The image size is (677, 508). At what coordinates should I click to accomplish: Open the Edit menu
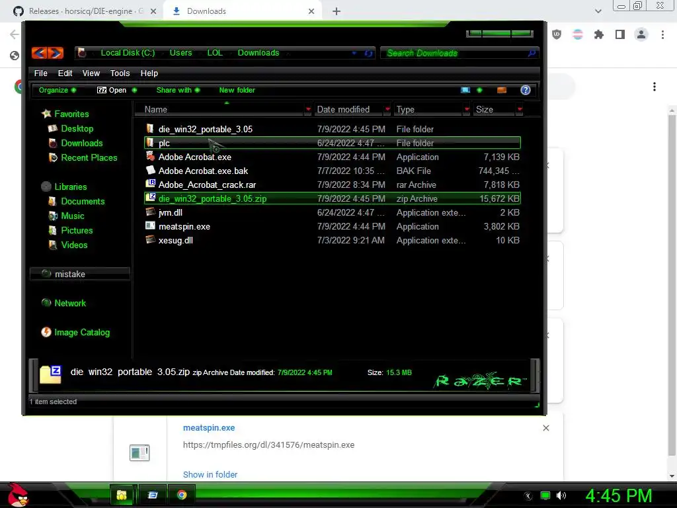[x=65, y=73]
